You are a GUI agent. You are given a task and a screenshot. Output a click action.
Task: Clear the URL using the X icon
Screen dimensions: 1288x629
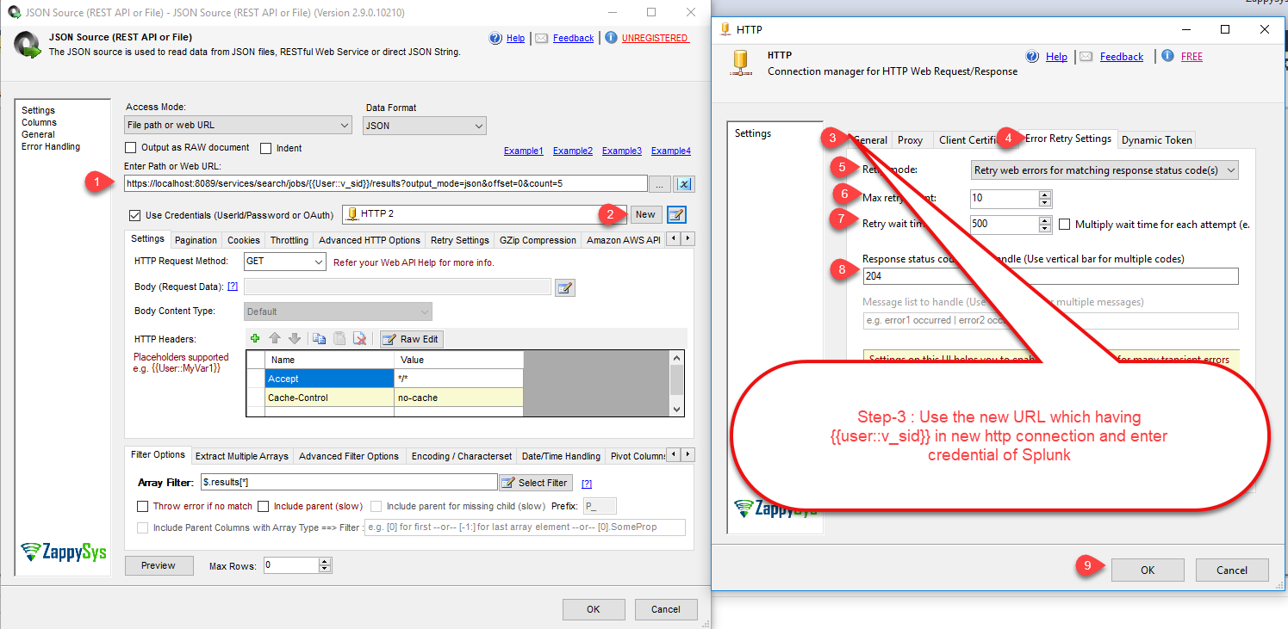pyautogui.click(x=685, y=184)
